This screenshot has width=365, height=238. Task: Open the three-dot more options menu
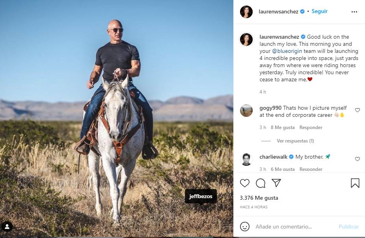tap(354, 12)
